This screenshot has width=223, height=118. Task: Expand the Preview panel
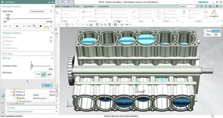[x=56, y=108]
